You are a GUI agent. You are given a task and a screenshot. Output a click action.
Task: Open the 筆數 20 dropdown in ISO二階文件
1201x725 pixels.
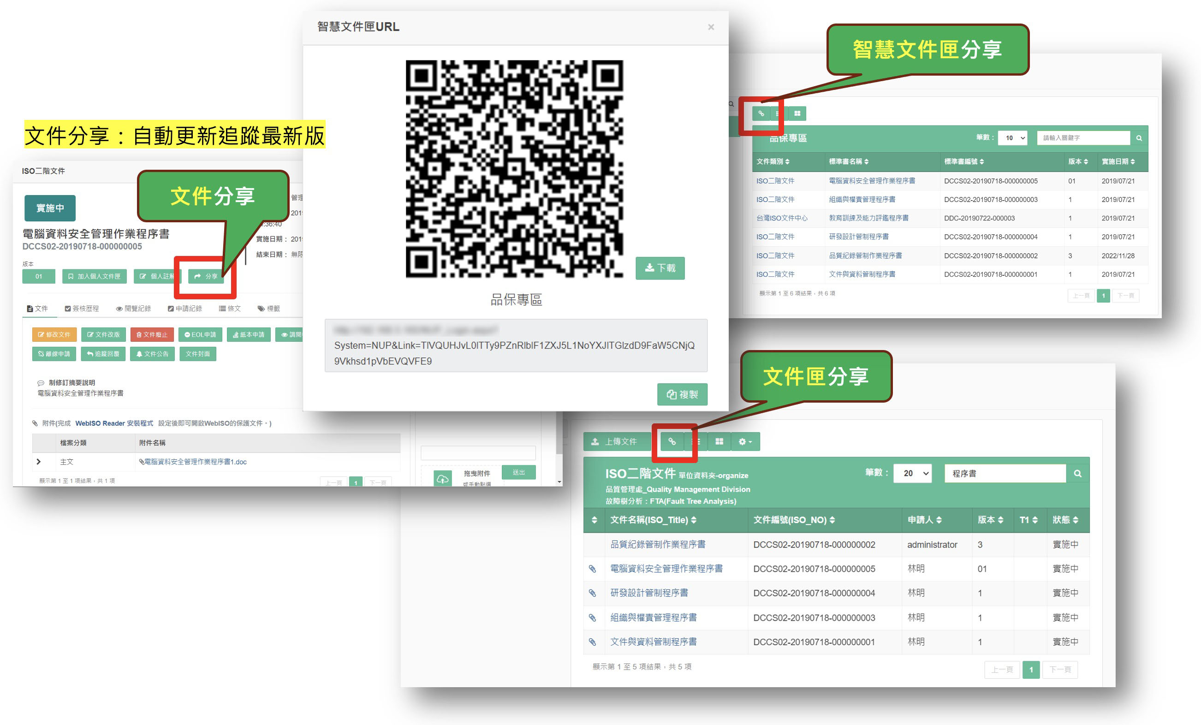(912, 474)
